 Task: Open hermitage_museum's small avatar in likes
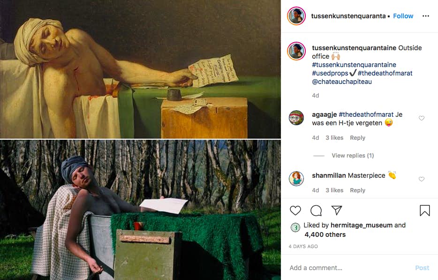[295, 227]
